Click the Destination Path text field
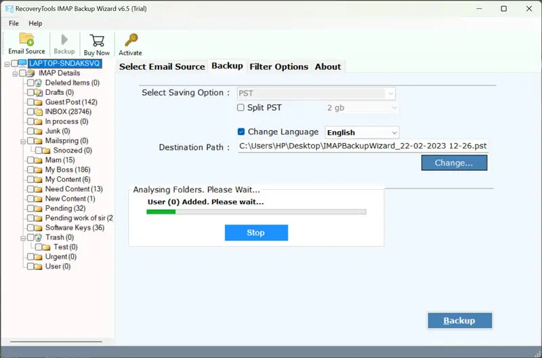 click(x=362, y=146)
